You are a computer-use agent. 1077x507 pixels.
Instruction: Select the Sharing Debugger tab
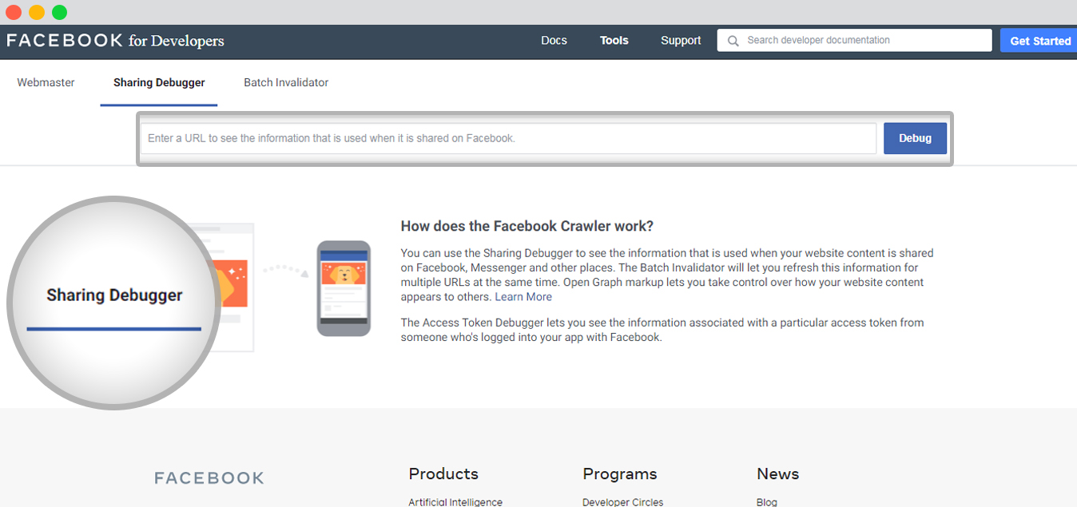[159, 82]
